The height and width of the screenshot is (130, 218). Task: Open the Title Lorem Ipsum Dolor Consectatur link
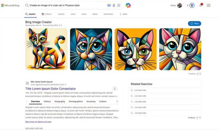point(50,89)
